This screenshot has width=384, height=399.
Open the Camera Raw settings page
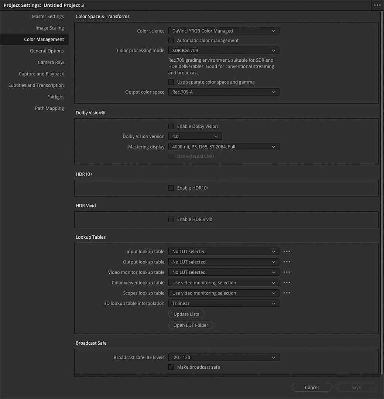click(51, 62)
